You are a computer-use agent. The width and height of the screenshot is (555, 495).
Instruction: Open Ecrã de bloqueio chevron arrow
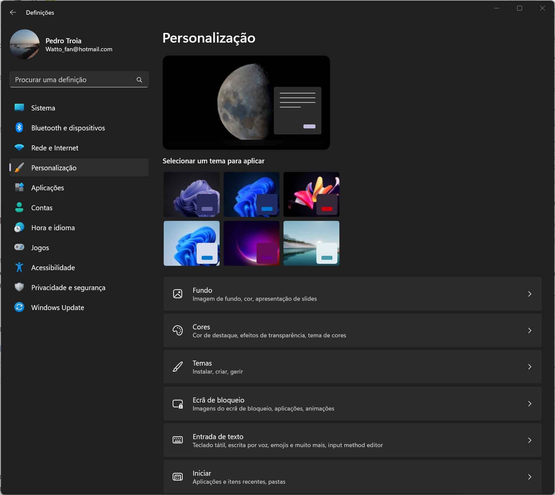pyautogui.click(x=529, y=404)
